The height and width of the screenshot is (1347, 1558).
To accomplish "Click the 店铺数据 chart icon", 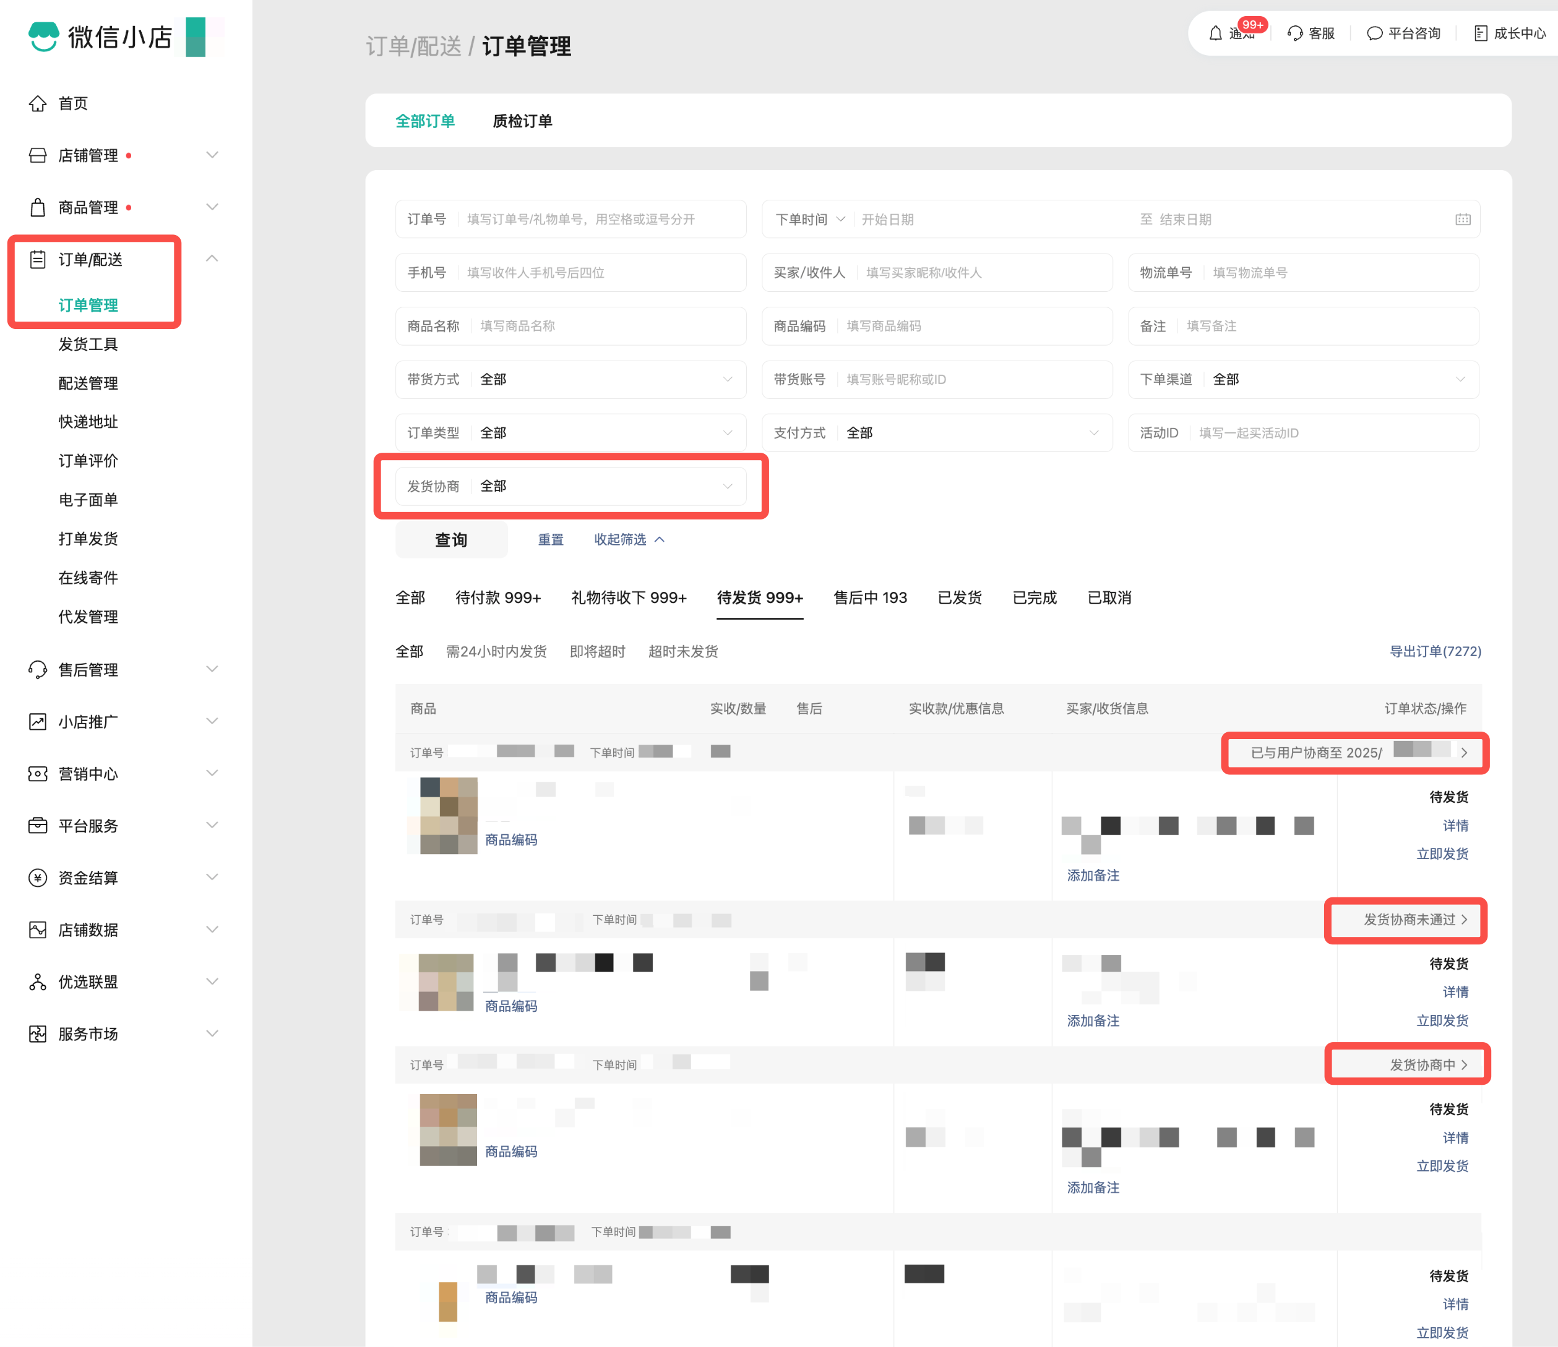I will coord(38,930).
